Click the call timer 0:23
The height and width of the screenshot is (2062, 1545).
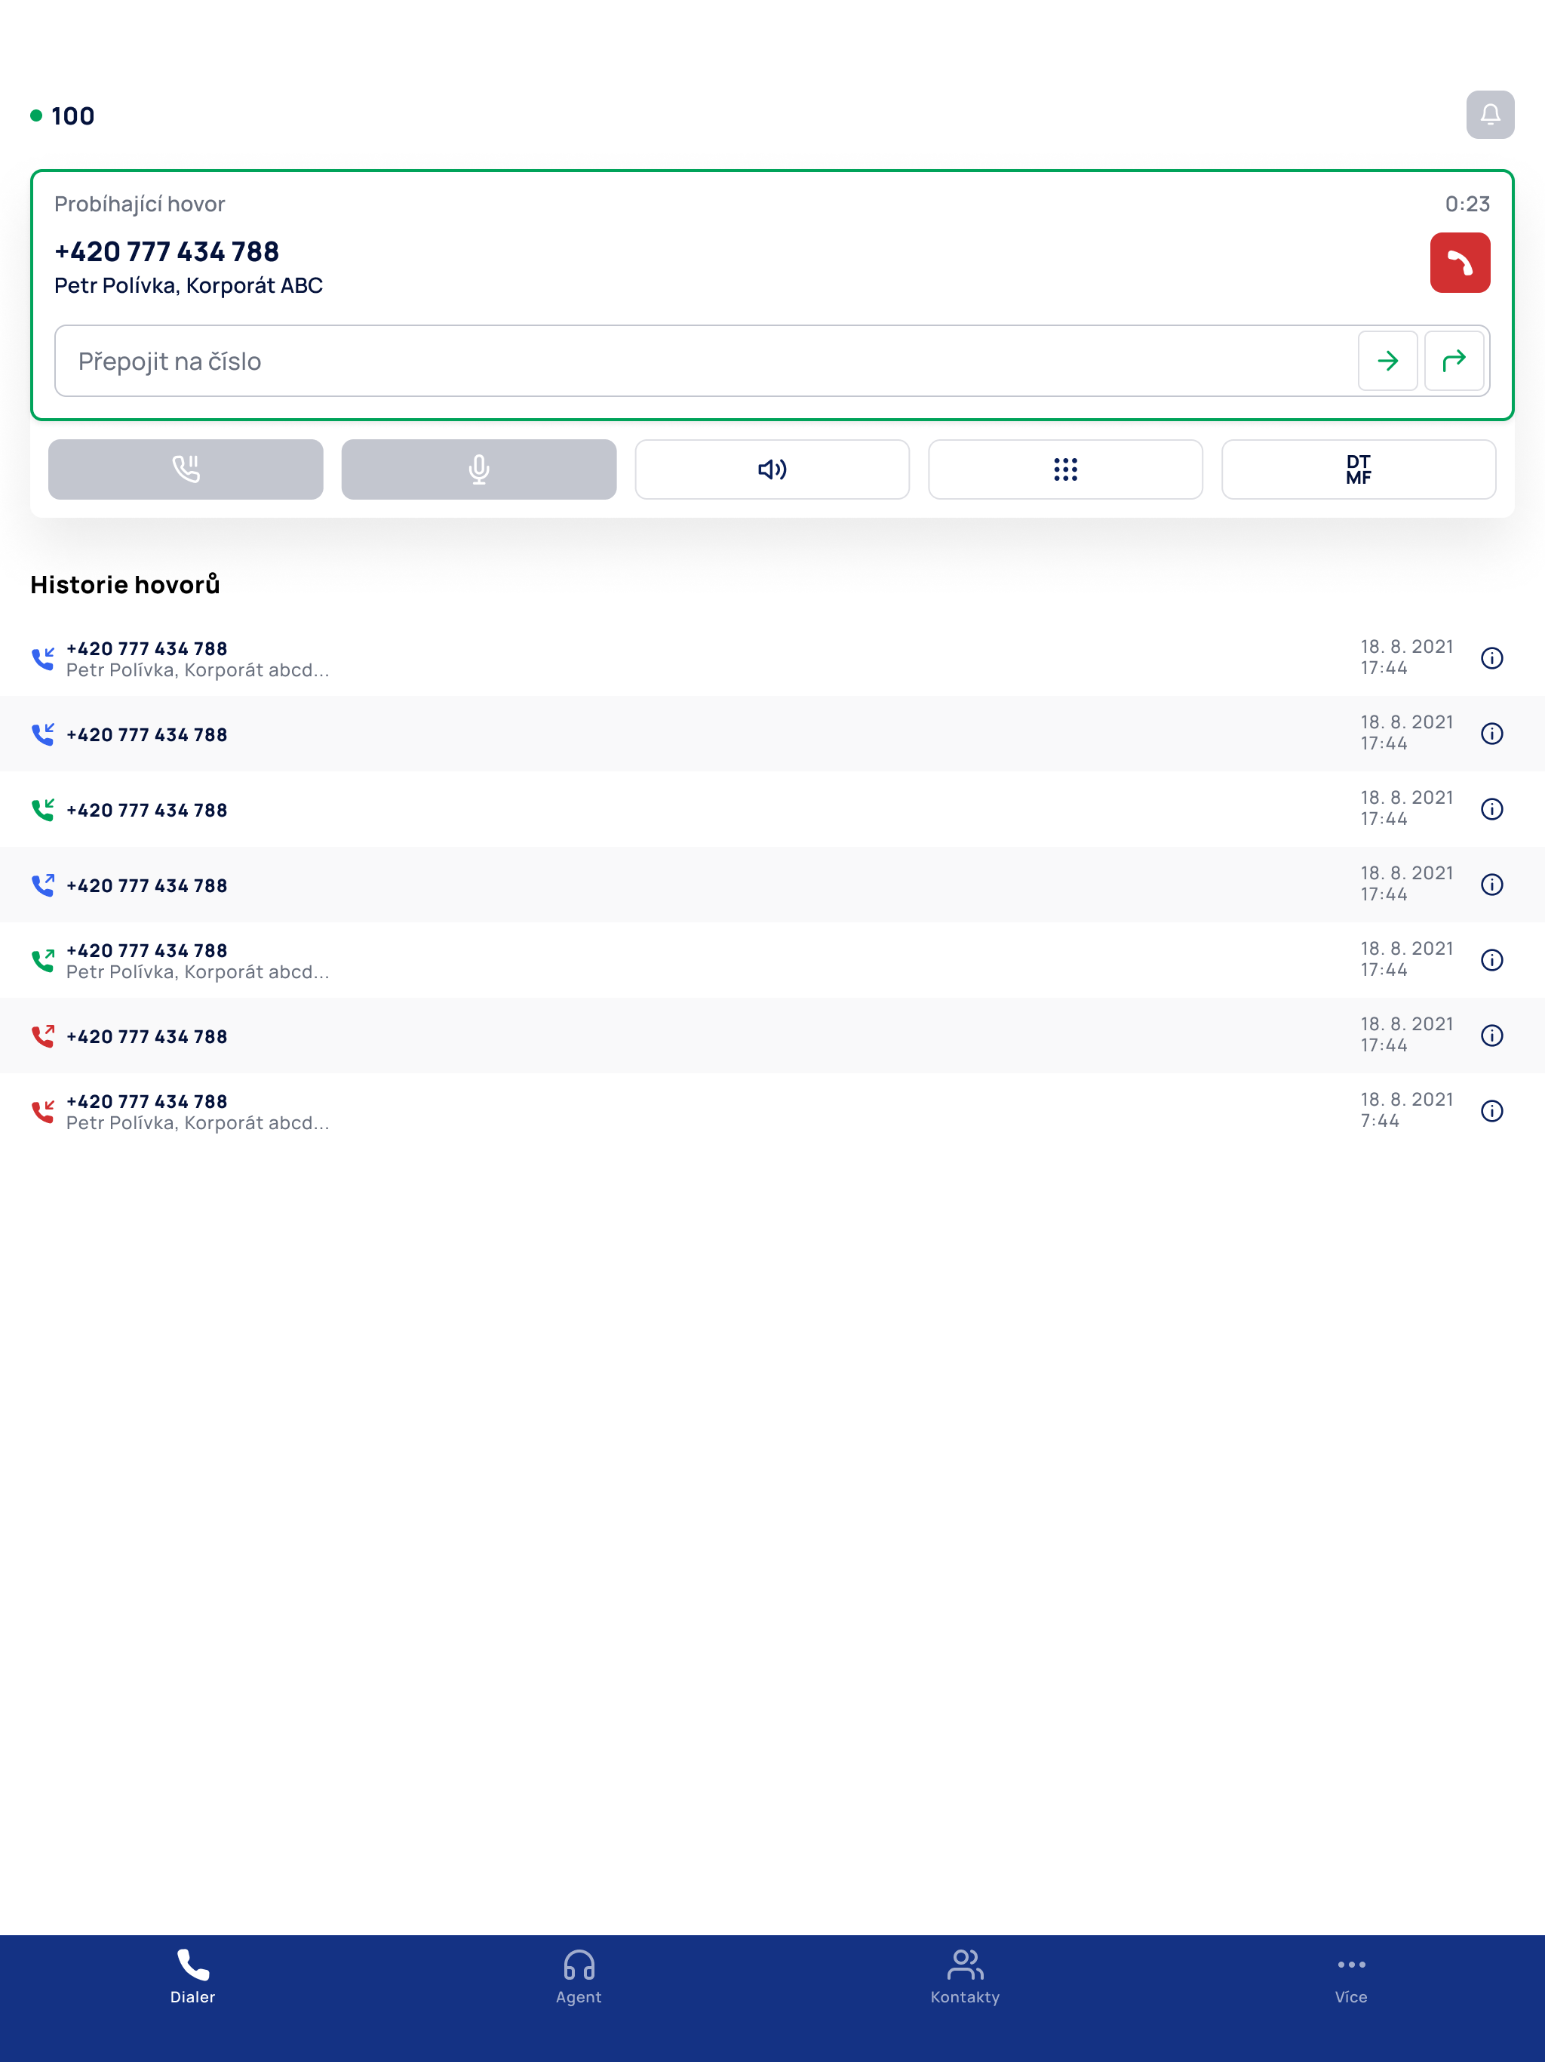[x=1467, y=204]
